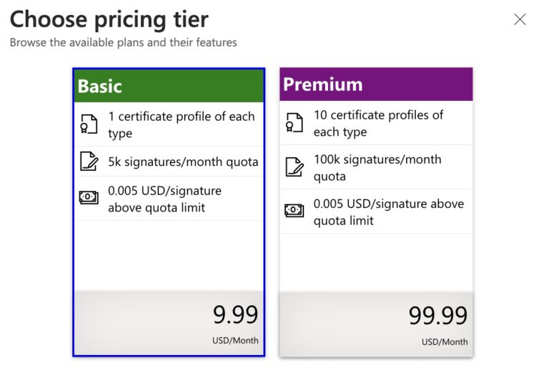Click the Premium plan signature quota icon
This screenshot has height=383, width=549.
coord(294,167)
